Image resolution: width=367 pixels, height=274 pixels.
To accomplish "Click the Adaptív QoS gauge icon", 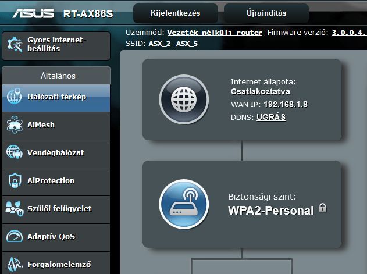I will pyautogui.click(x=15, y=236).
